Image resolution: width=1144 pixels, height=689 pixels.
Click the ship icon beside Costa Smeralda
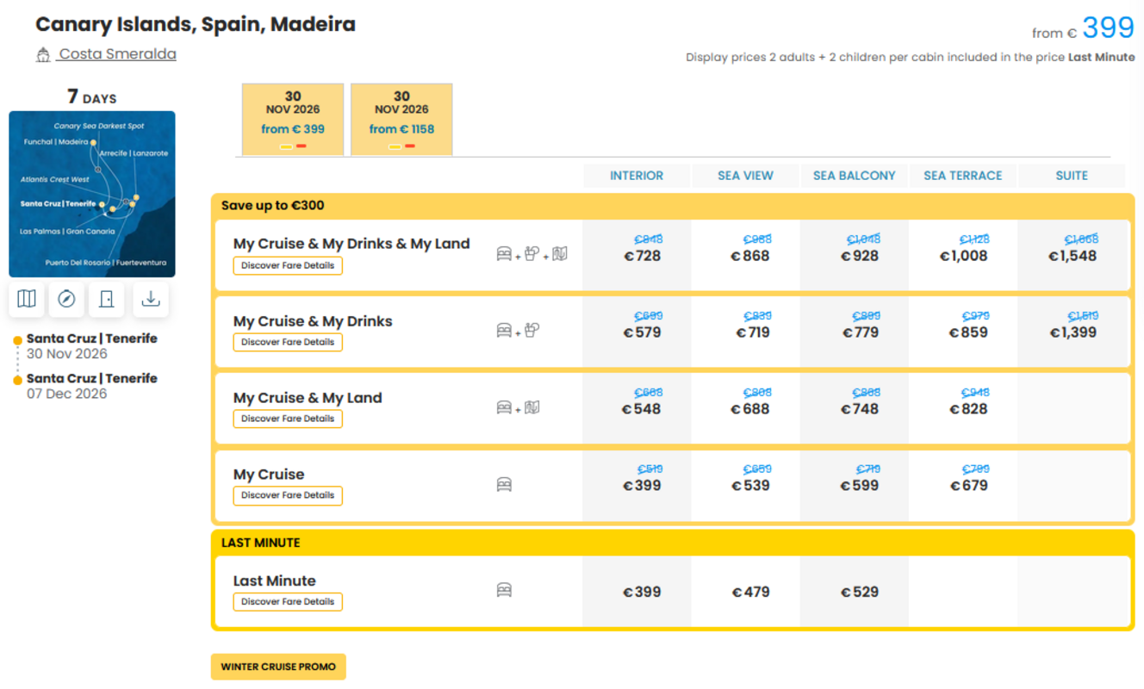click(43, 55)
